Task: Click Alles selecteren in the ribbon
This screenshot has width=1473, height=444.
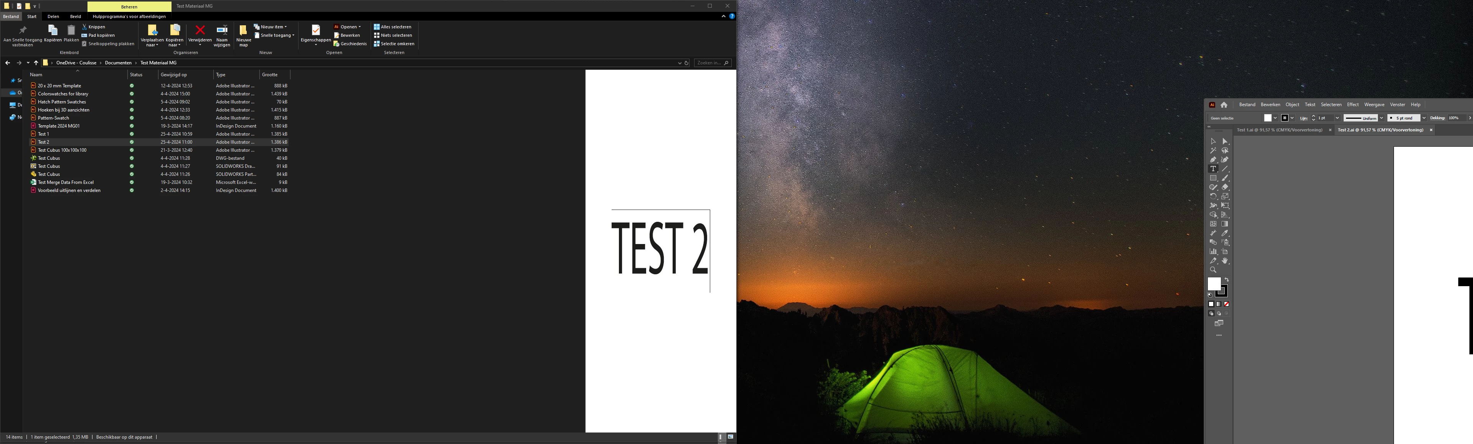Action: click(393, 27)
